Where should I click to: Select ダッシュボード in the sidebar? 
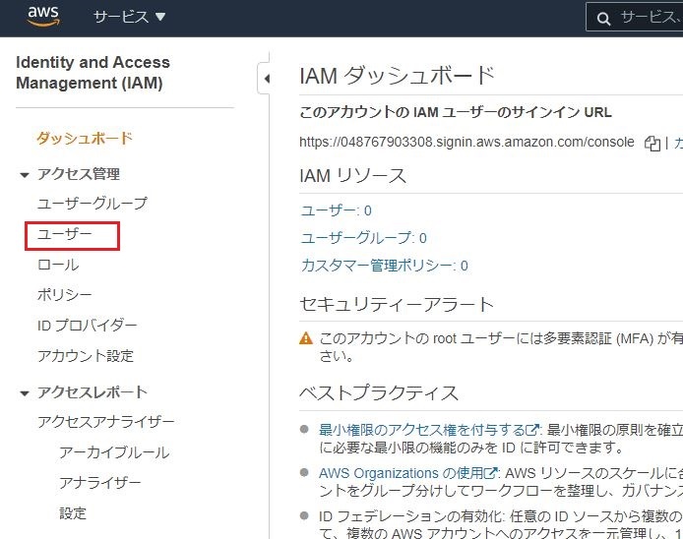[x=85, y=139]
